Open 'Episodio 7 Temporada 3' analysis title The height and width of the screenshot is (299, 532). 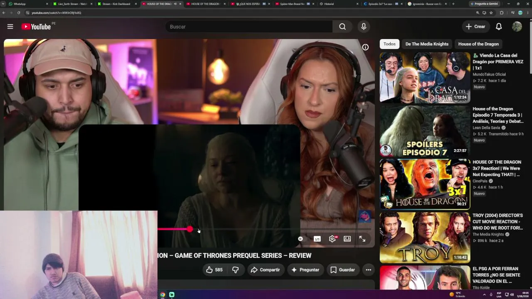pos(498,115)
